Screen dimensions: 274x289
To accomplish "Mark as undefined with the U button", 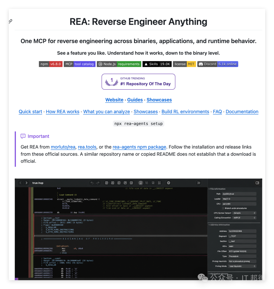I will point(131,183).
